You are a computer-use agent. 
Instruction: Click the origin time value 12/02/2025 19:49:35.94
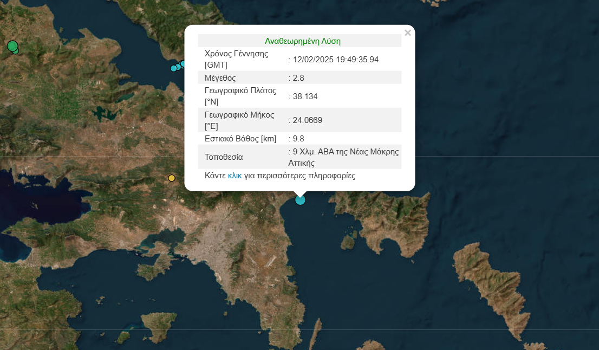(x=335, y=60)
